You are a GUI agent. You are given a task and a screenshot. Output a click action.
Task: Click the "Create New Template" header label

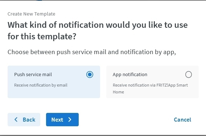point(32,14)
